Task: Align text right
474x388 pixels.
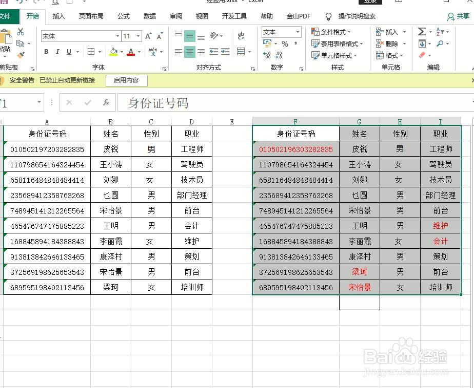Action: coord(201,52)
